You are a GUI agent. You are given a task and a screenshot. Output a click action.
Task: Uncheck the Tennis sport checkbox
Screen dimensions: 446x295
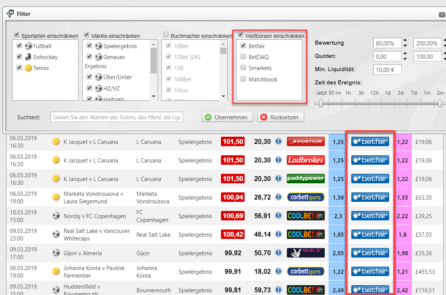[x=19, y=67]
